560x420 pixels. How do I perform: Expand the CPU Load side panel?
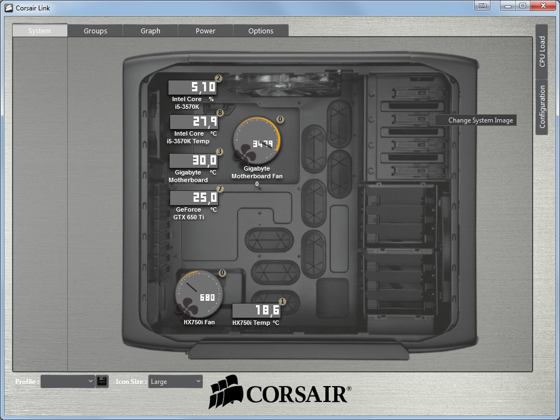coord(542,52)
